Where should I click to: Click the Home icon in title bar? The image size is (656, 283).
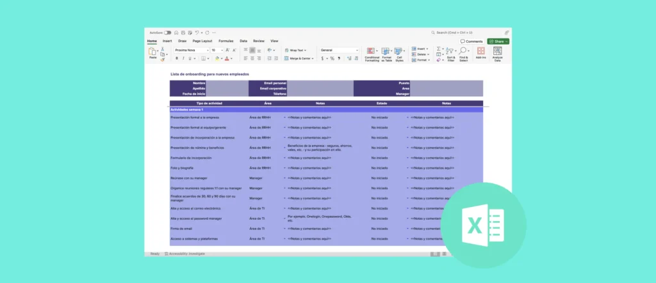[x=176, y=33]
